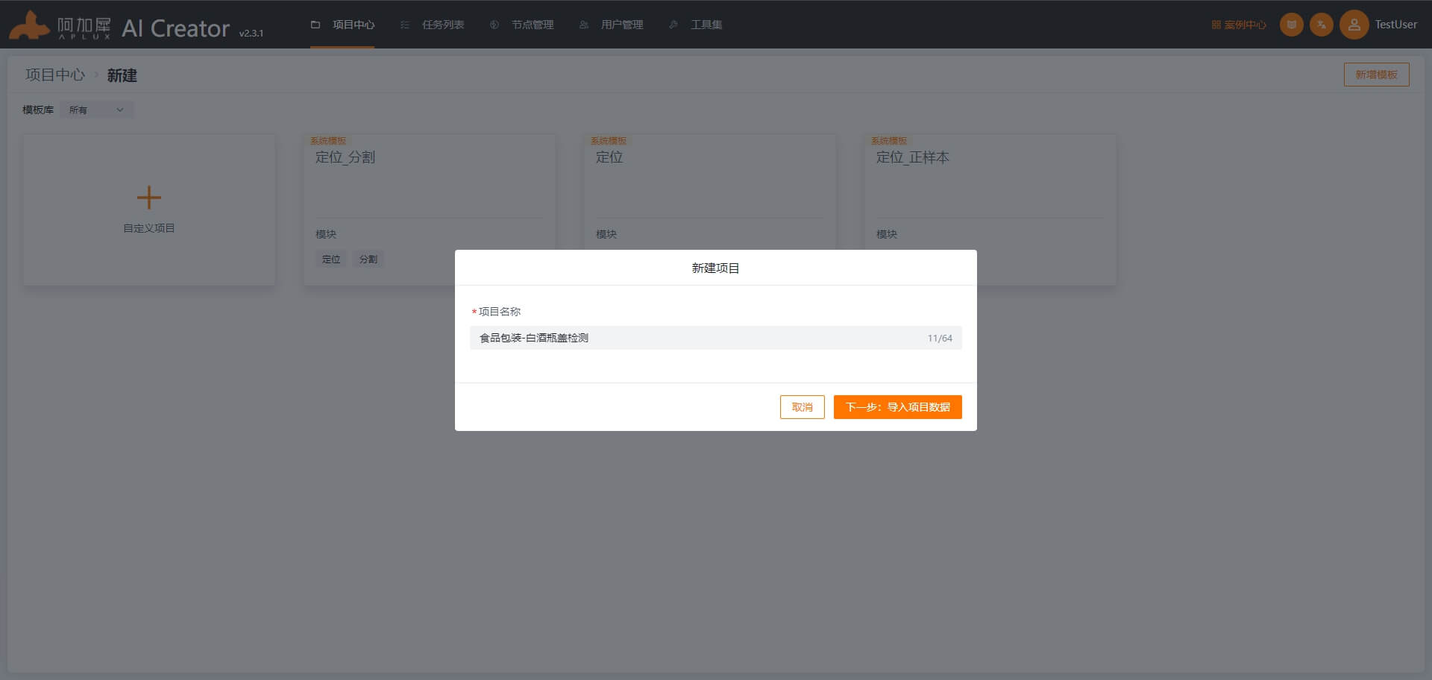This screenshot has height=680, width=1432.
Task: Click the TestUser username
Action: coord(1396,25)
